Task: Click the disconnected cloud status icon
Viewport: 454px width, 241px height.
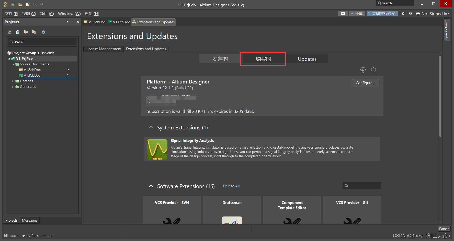Action: point(410,14)
